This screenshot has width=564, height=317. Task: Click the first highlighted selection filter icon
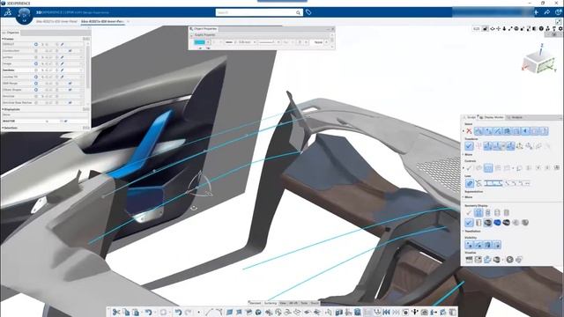[x=479, y=131]
